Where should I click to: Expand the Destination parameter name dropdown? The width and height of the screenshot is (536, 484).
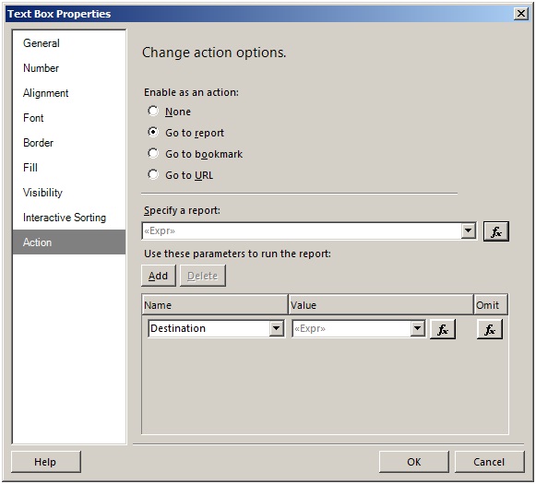(x=276, y=328)
